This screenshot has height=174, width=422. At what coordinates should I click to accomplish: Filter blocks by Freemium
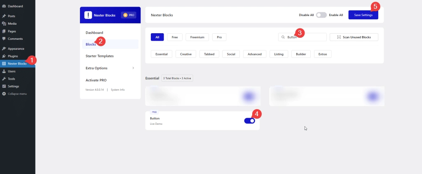coord(197,37)
